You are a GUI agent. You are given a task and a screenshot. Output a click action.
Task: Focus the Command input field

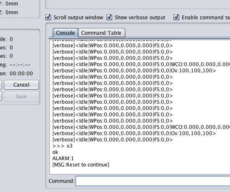(x=152, y=181)
